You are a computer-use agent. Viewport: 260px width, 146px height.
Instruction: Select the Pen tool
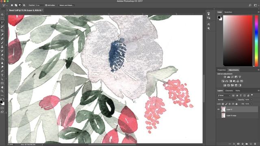[x=2, y=71]
